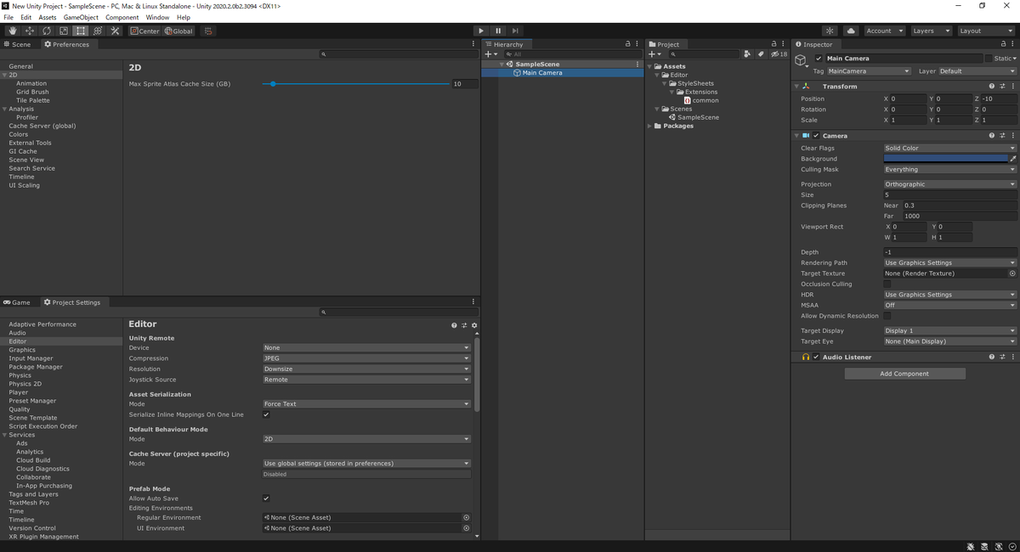Lock the Hierarchy panel
Image resolution: width=1020 pixels, height=552 pixels.
tap(627, 43)
